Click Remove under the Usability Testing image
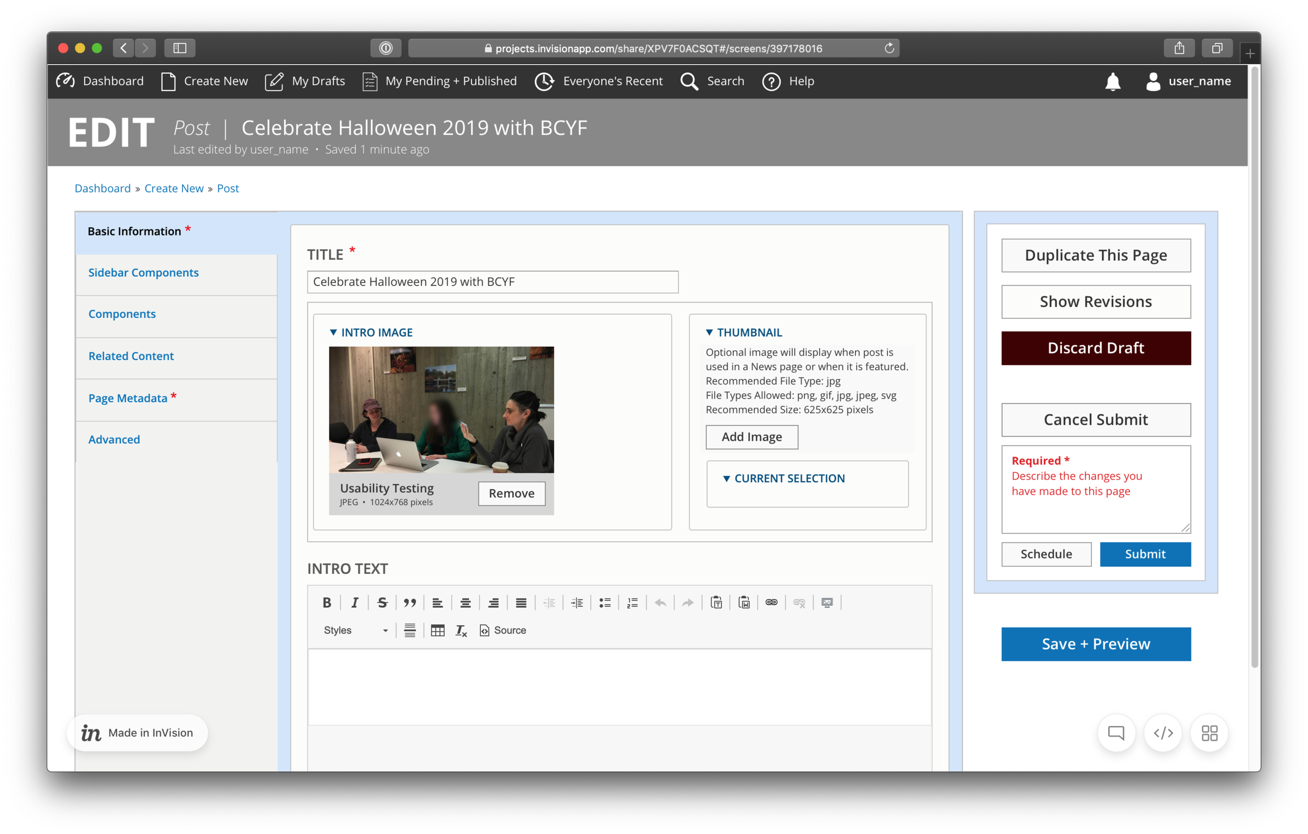Screen dimensions: 1308x834 click(511, 493)
